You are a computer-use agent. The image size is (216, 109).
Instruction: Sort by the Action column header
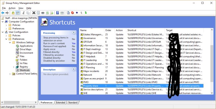pos(120,30)
